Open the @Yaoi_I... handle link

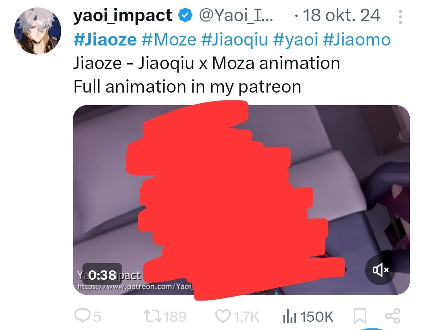tap(236, 15)
